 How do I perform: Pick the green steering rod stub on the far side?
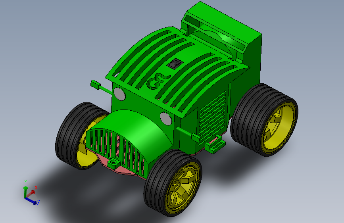[101, 87]
